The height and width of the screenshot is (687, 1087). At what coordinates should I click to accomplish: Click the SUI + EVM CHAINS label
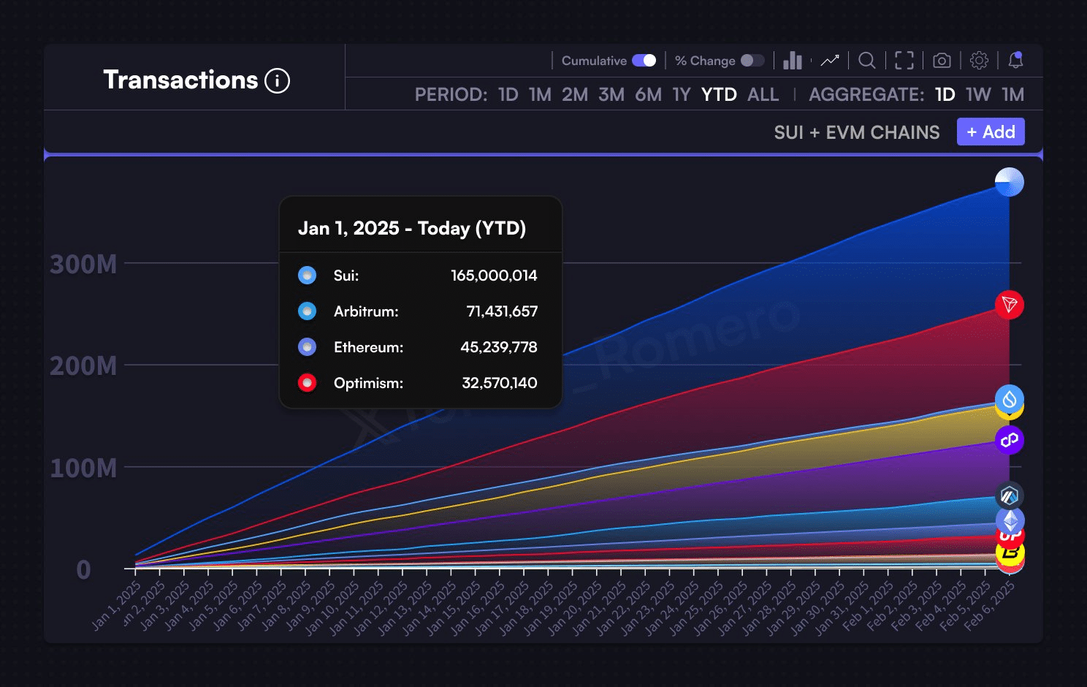(x=856, y=132)
